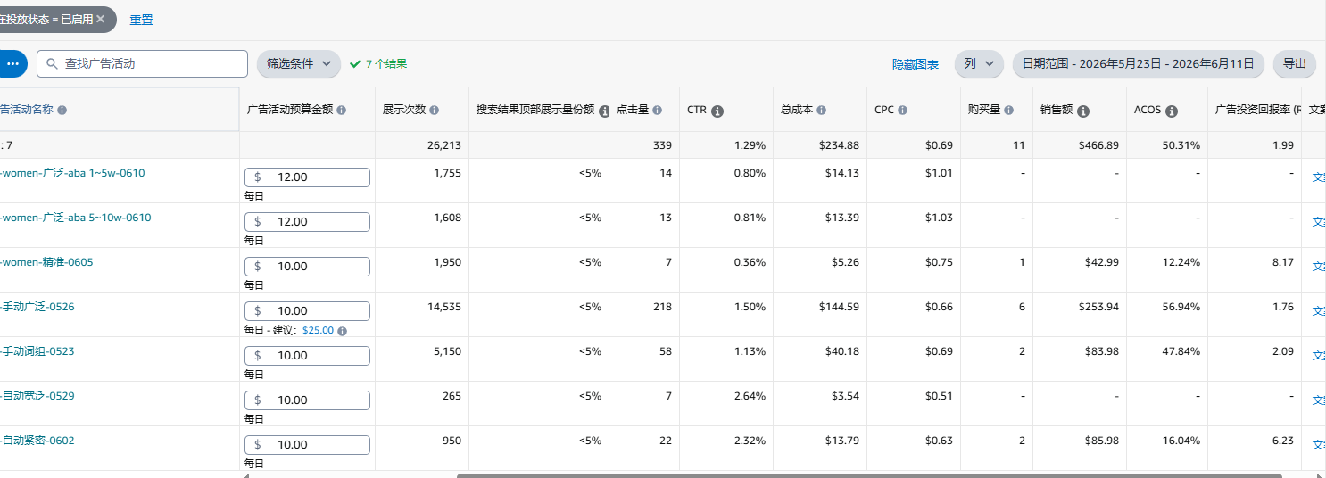Show info for 展示次数 column
1326x478 pixels.
(435, 110)
